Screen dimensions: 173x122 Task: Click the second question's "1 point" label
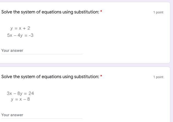pos(158,77)
